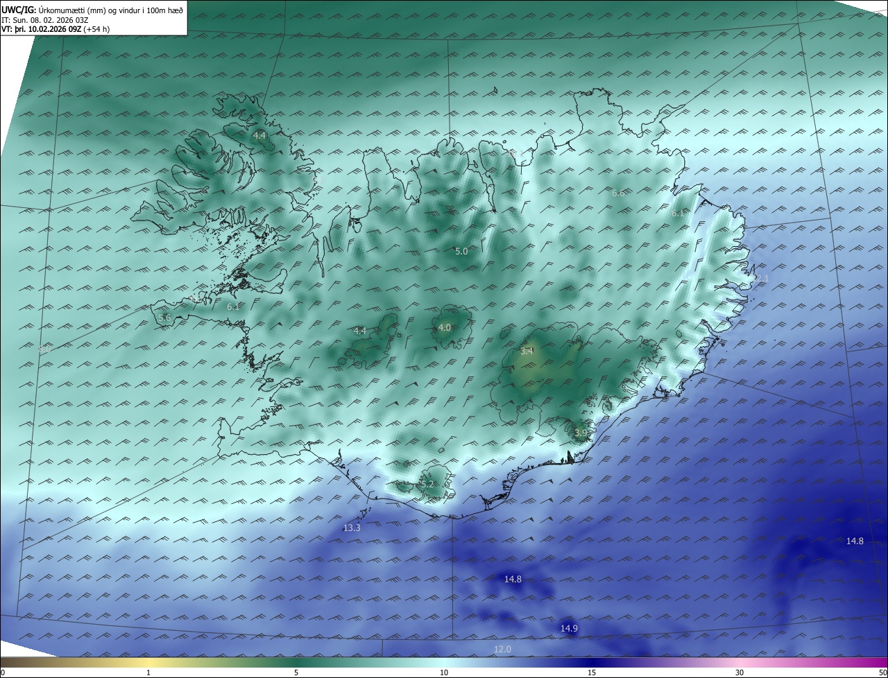Click the '0' tick on the colour scale
Image resolution: width=888 pixels, height=678 pixels.
coord(3,672)
